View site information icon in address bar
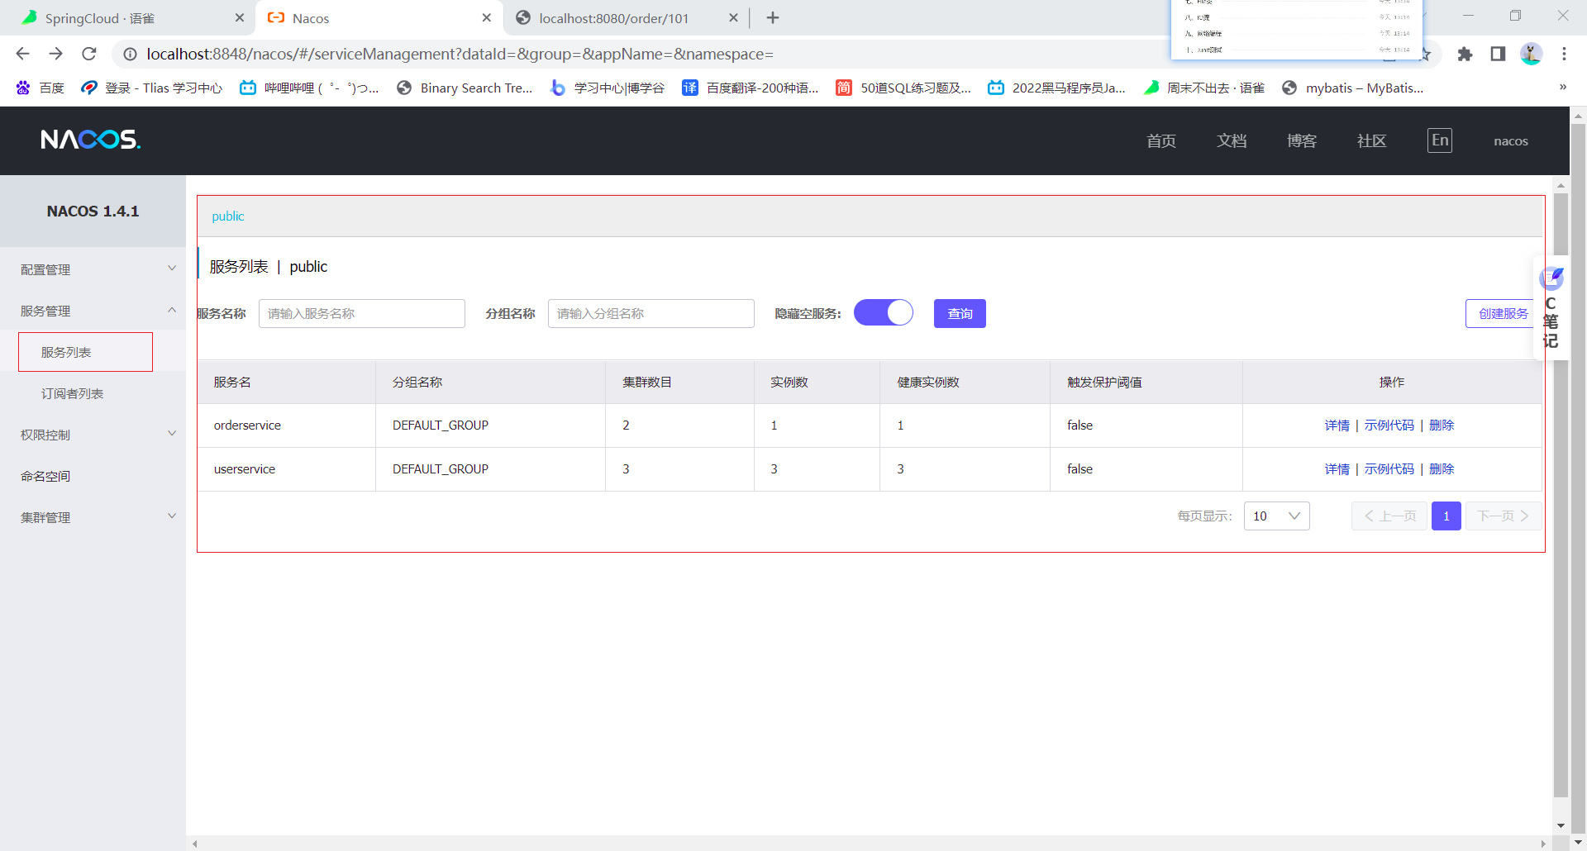 pos(130,54)
